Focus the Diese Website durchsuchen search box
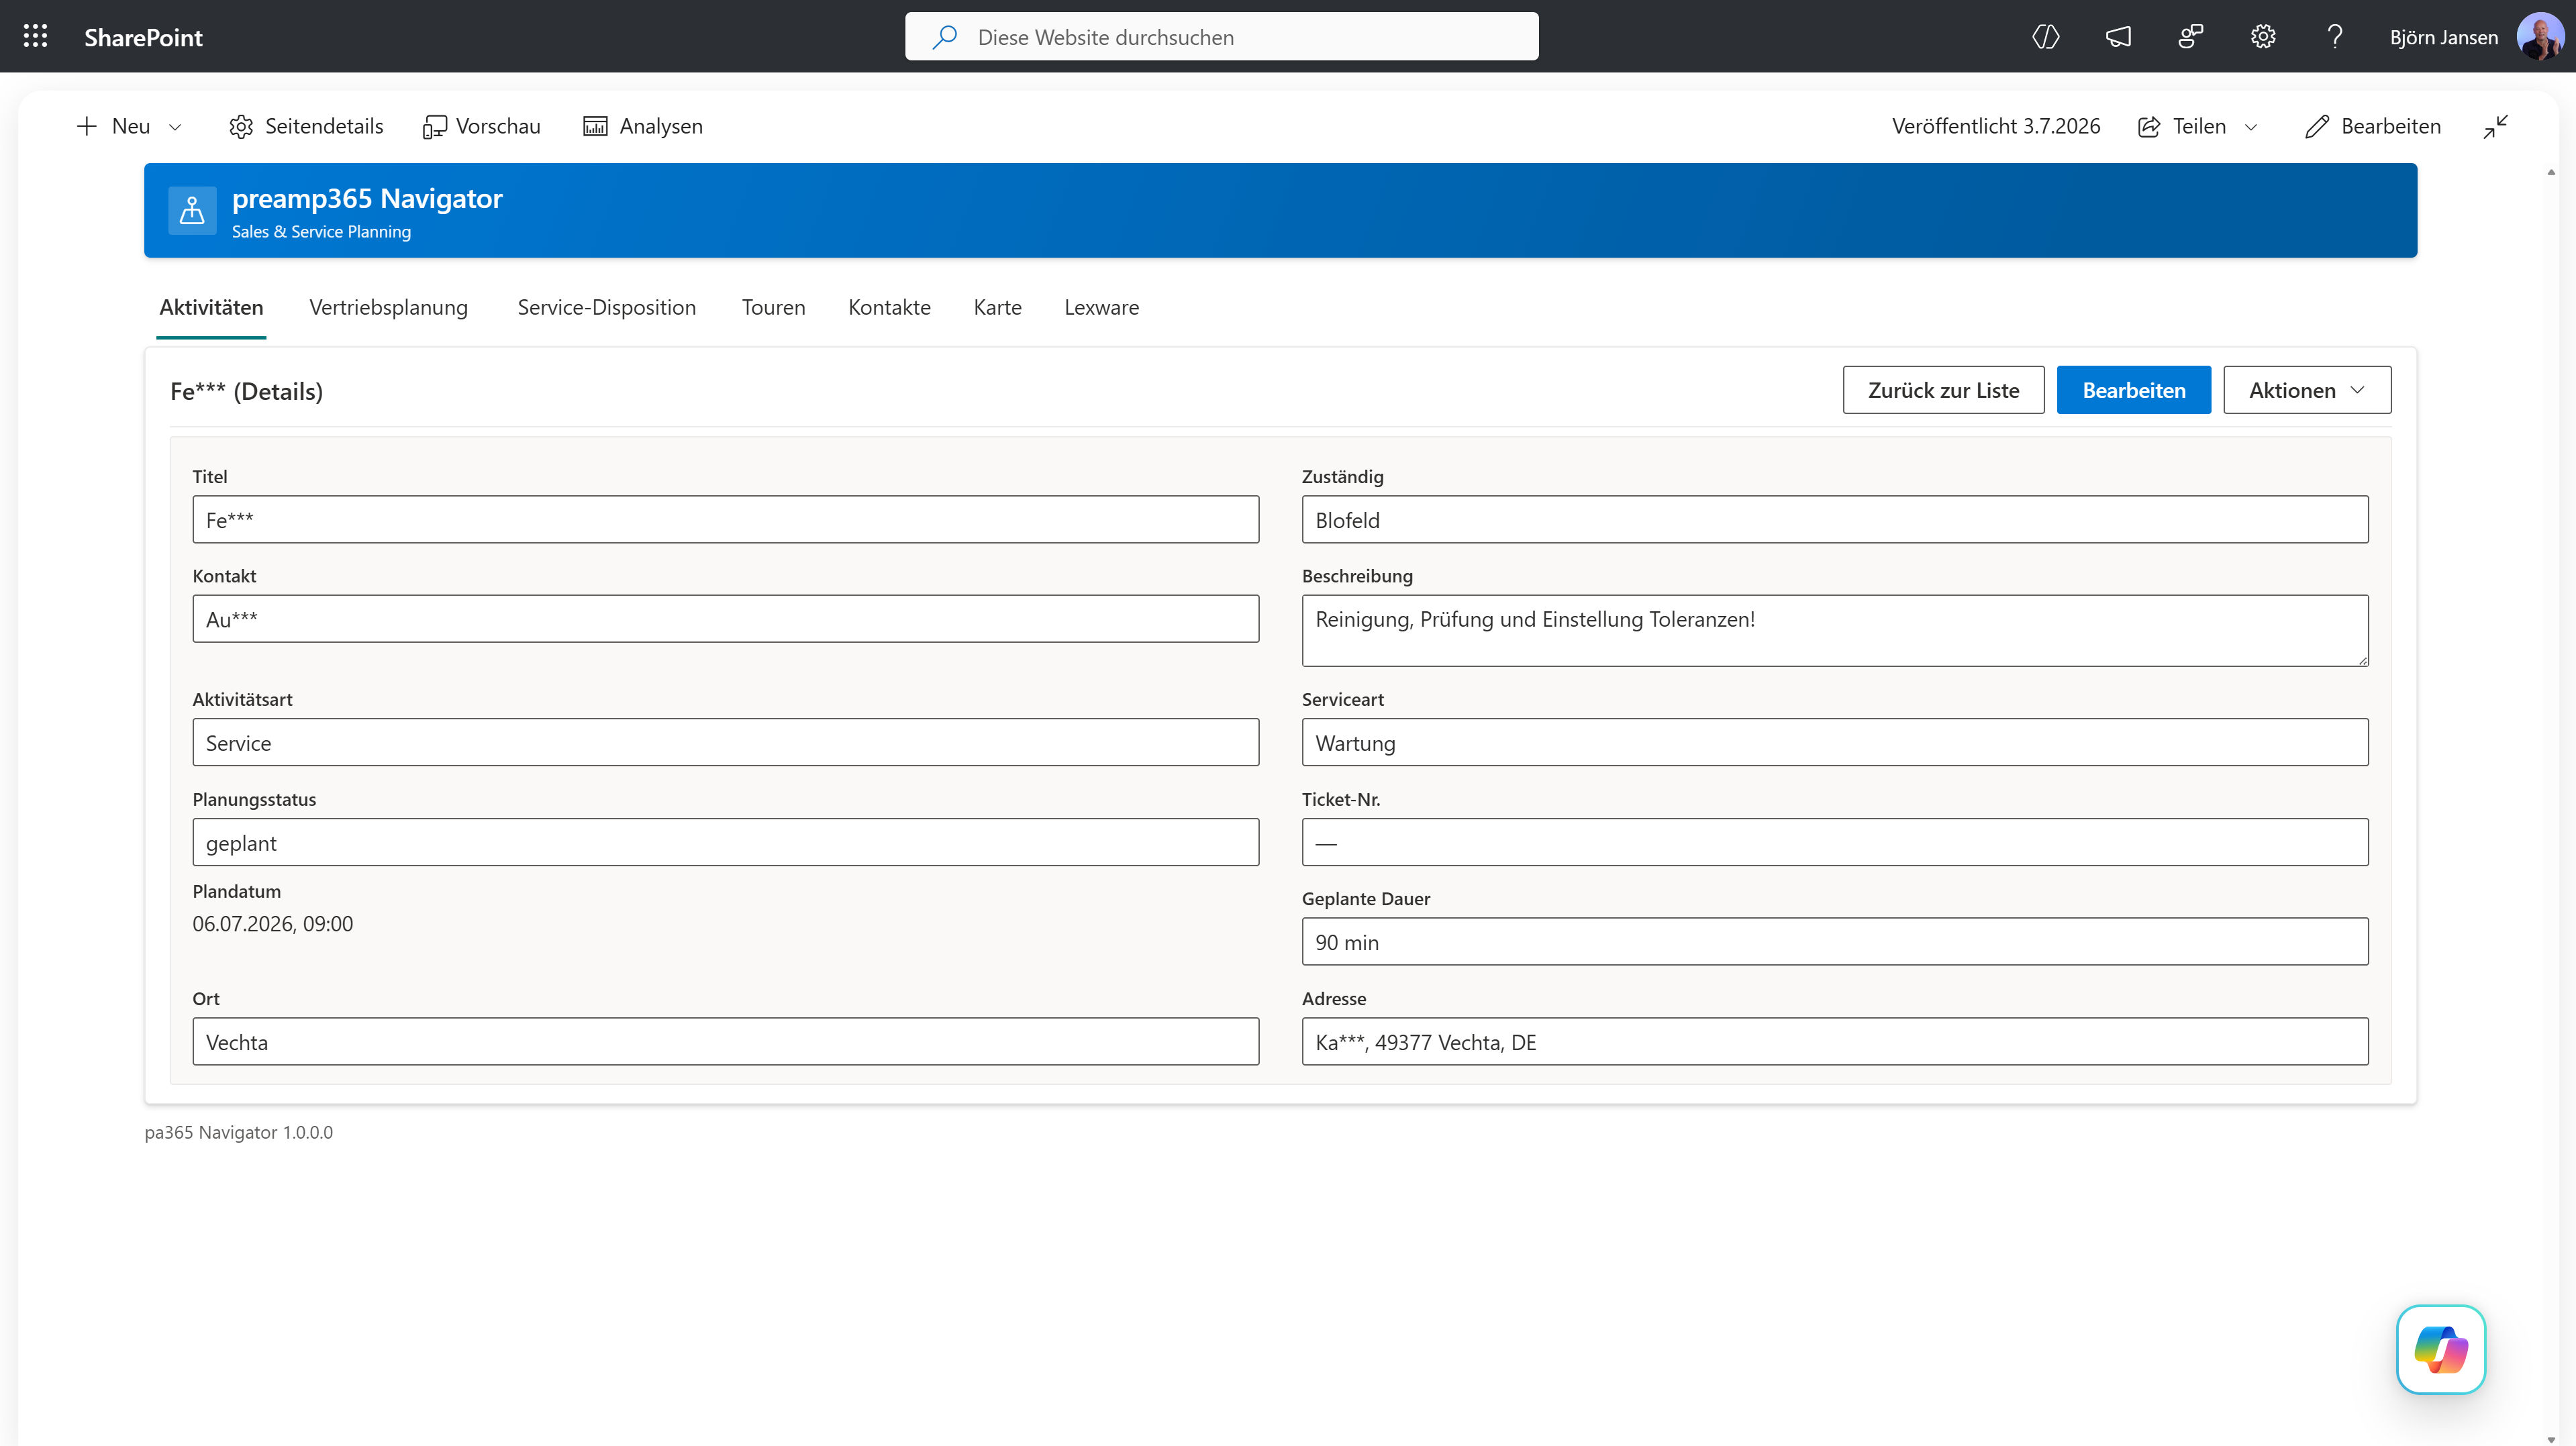 [1221, 37]
